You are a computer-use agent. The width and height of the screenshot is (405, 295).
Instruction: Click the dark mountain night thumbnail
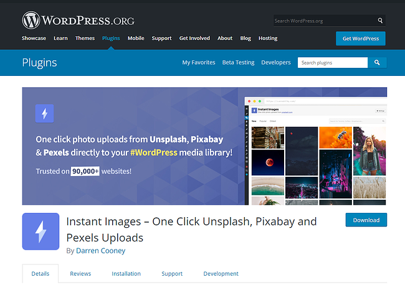pos(302,151)
